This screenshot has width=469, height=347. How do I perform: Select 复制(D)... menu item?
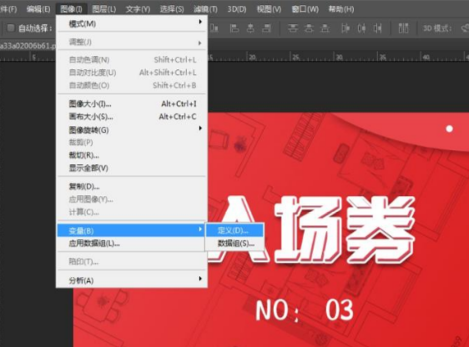coord(132,187)
